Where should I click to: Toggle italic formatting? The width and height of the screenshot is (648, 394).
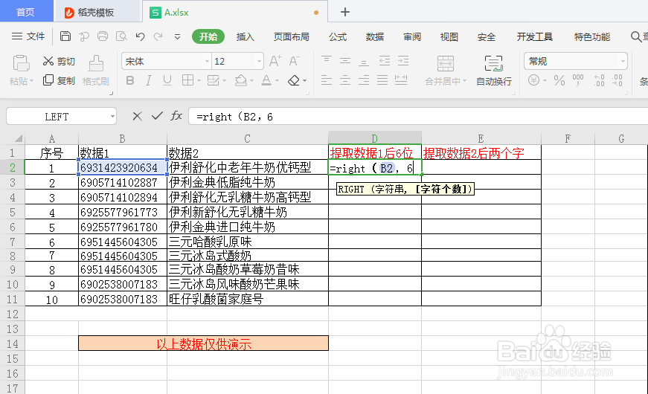148,80
